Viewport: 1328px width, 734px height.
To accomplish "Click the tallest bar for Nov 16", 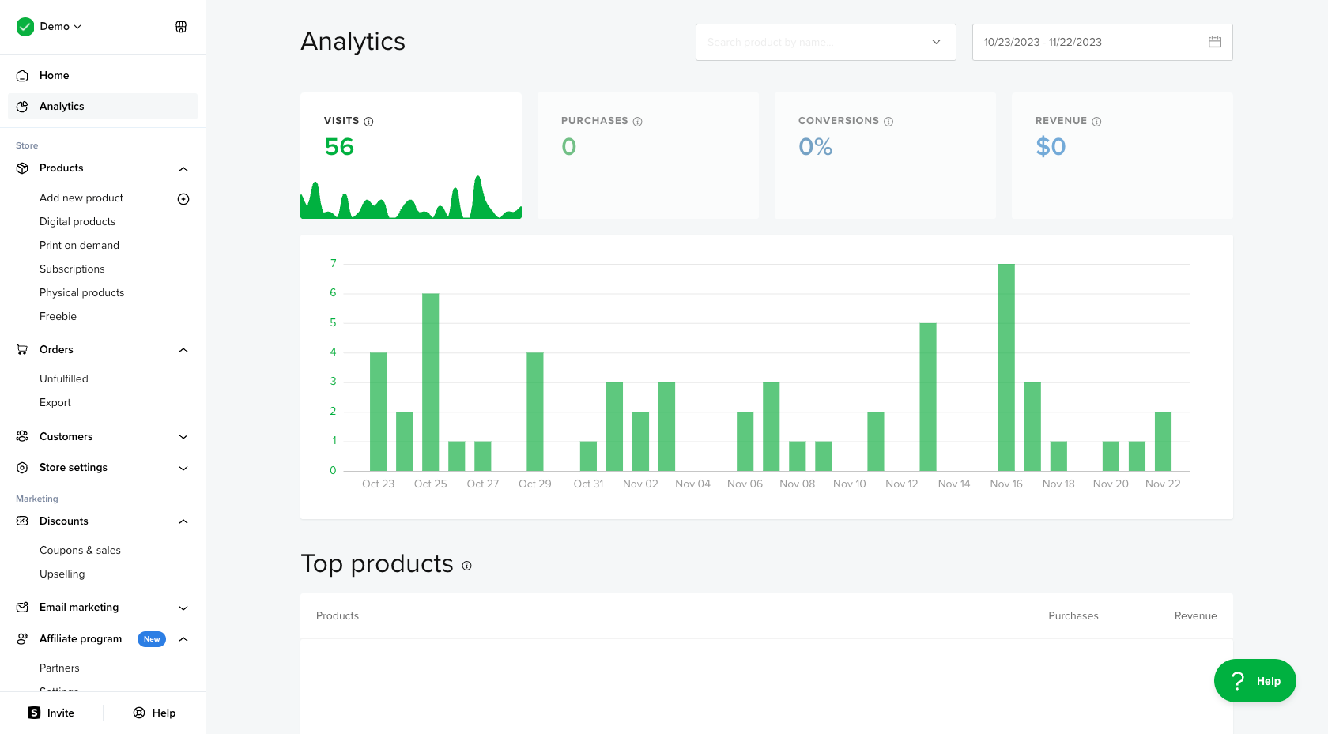I will tap(1005, 367).
